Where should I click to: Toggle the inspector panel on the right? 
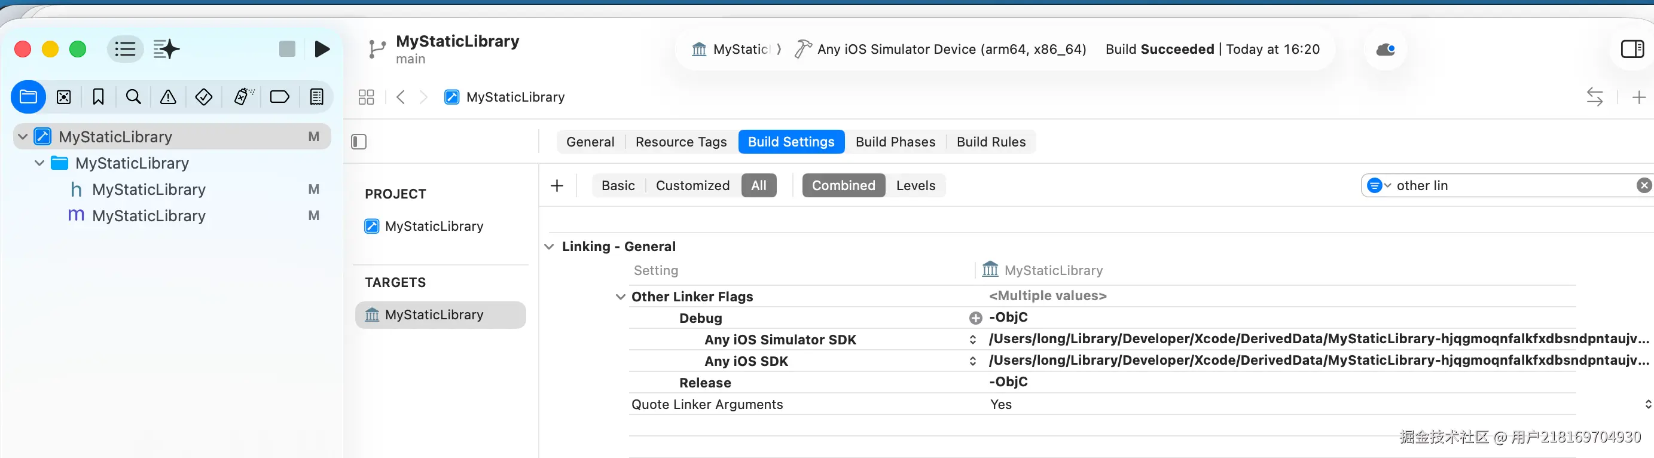pyautogui.click(x=1632, y=49)
